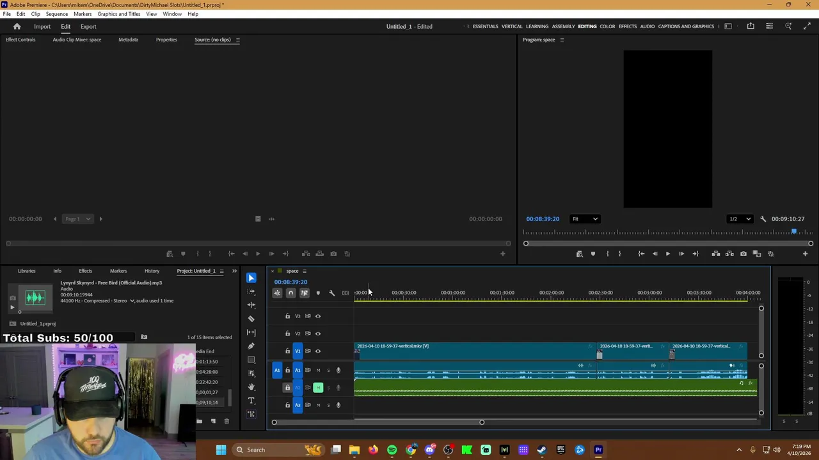
Task: Toggle Linked Selection in timeline
Action: point(304,293)
